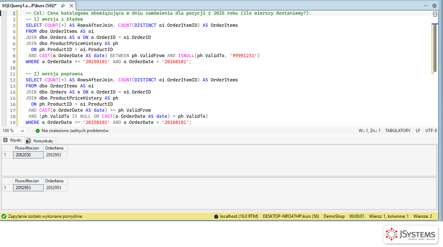The image size is (443, 247).
Task: Click the editor's vertical scrollbar thumb
Action: (x=435, y=49)
